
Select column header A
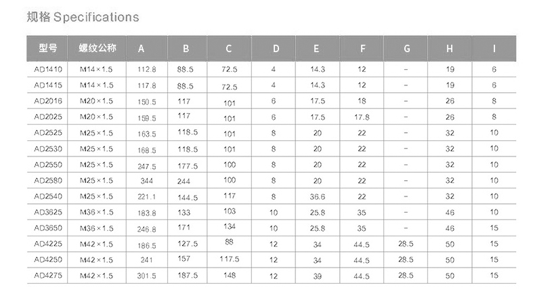(x=141, y=48)
